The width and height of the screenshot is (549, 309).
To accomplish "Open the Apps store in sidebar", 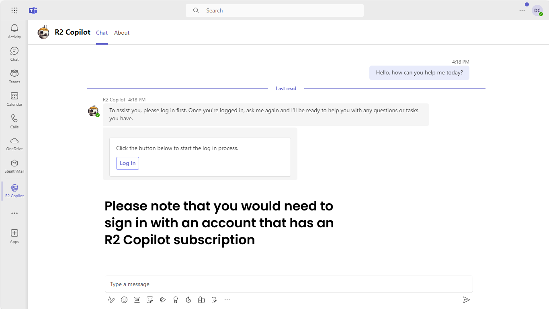I will pyautogui.click(x=14, y=236).
